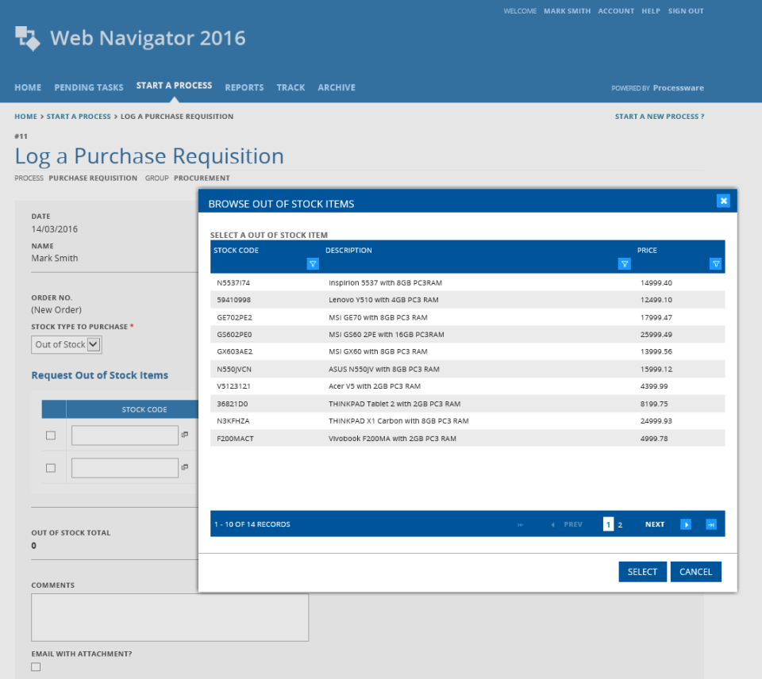The width and height of the screenshot is (762, 679).
Task: Click the Description column filter icon
Action: [624, 264]
